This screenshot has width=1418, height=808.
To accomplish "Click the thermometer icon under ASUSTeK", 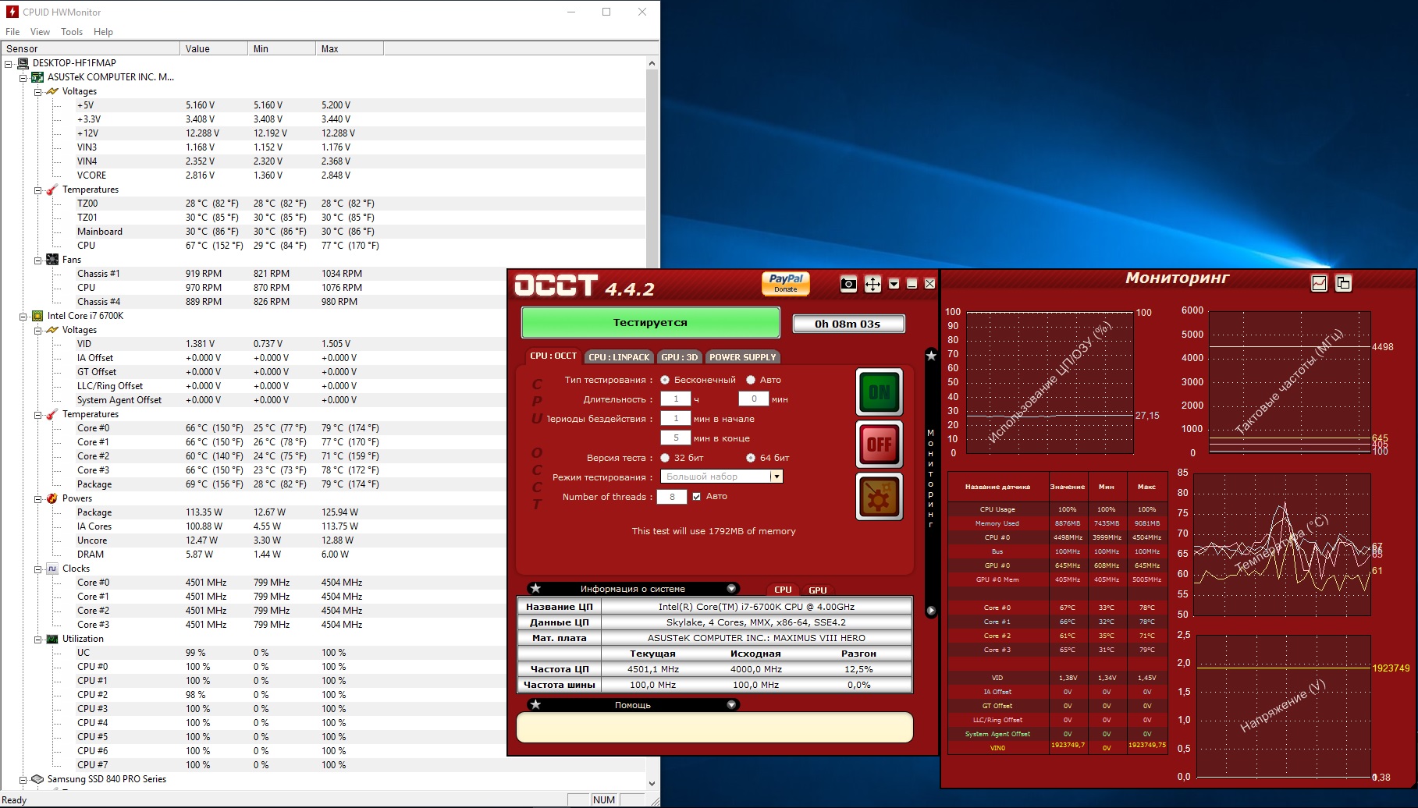I will click(52, 190).
